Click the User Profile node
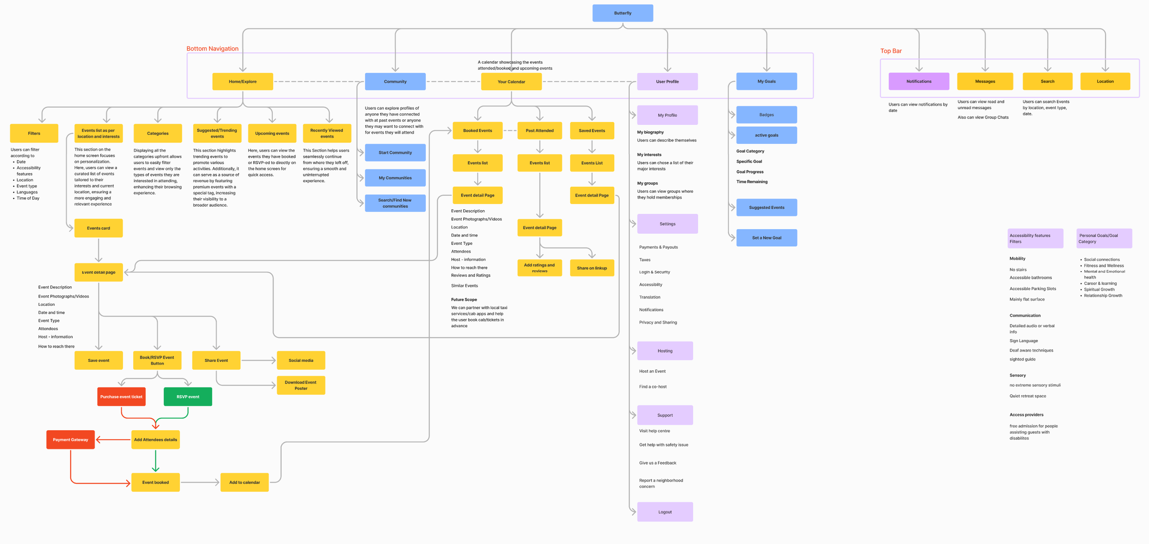The width and height of the screenshot is (1149, 544). (667, 82)
